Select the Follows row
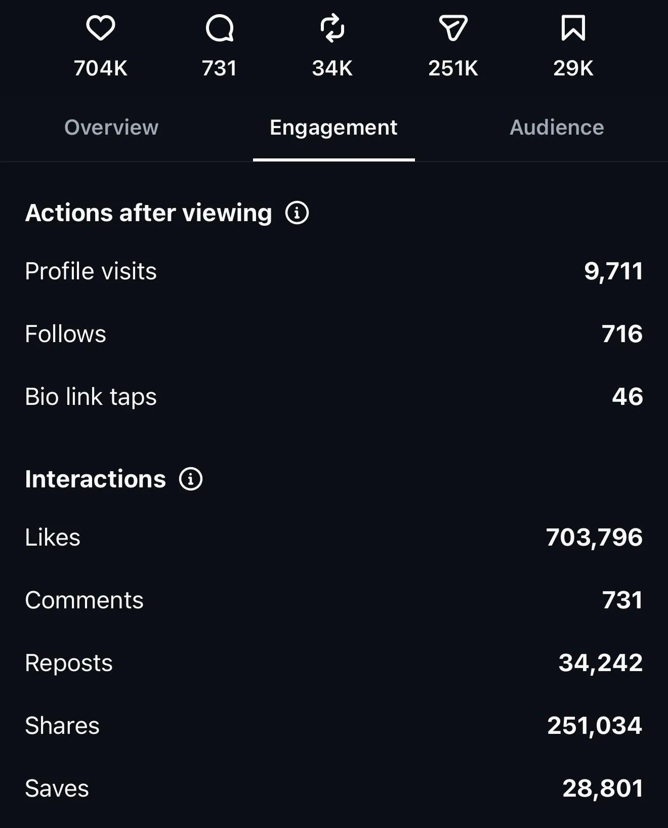This screenshot has height=828, width=668. [334, 334]
